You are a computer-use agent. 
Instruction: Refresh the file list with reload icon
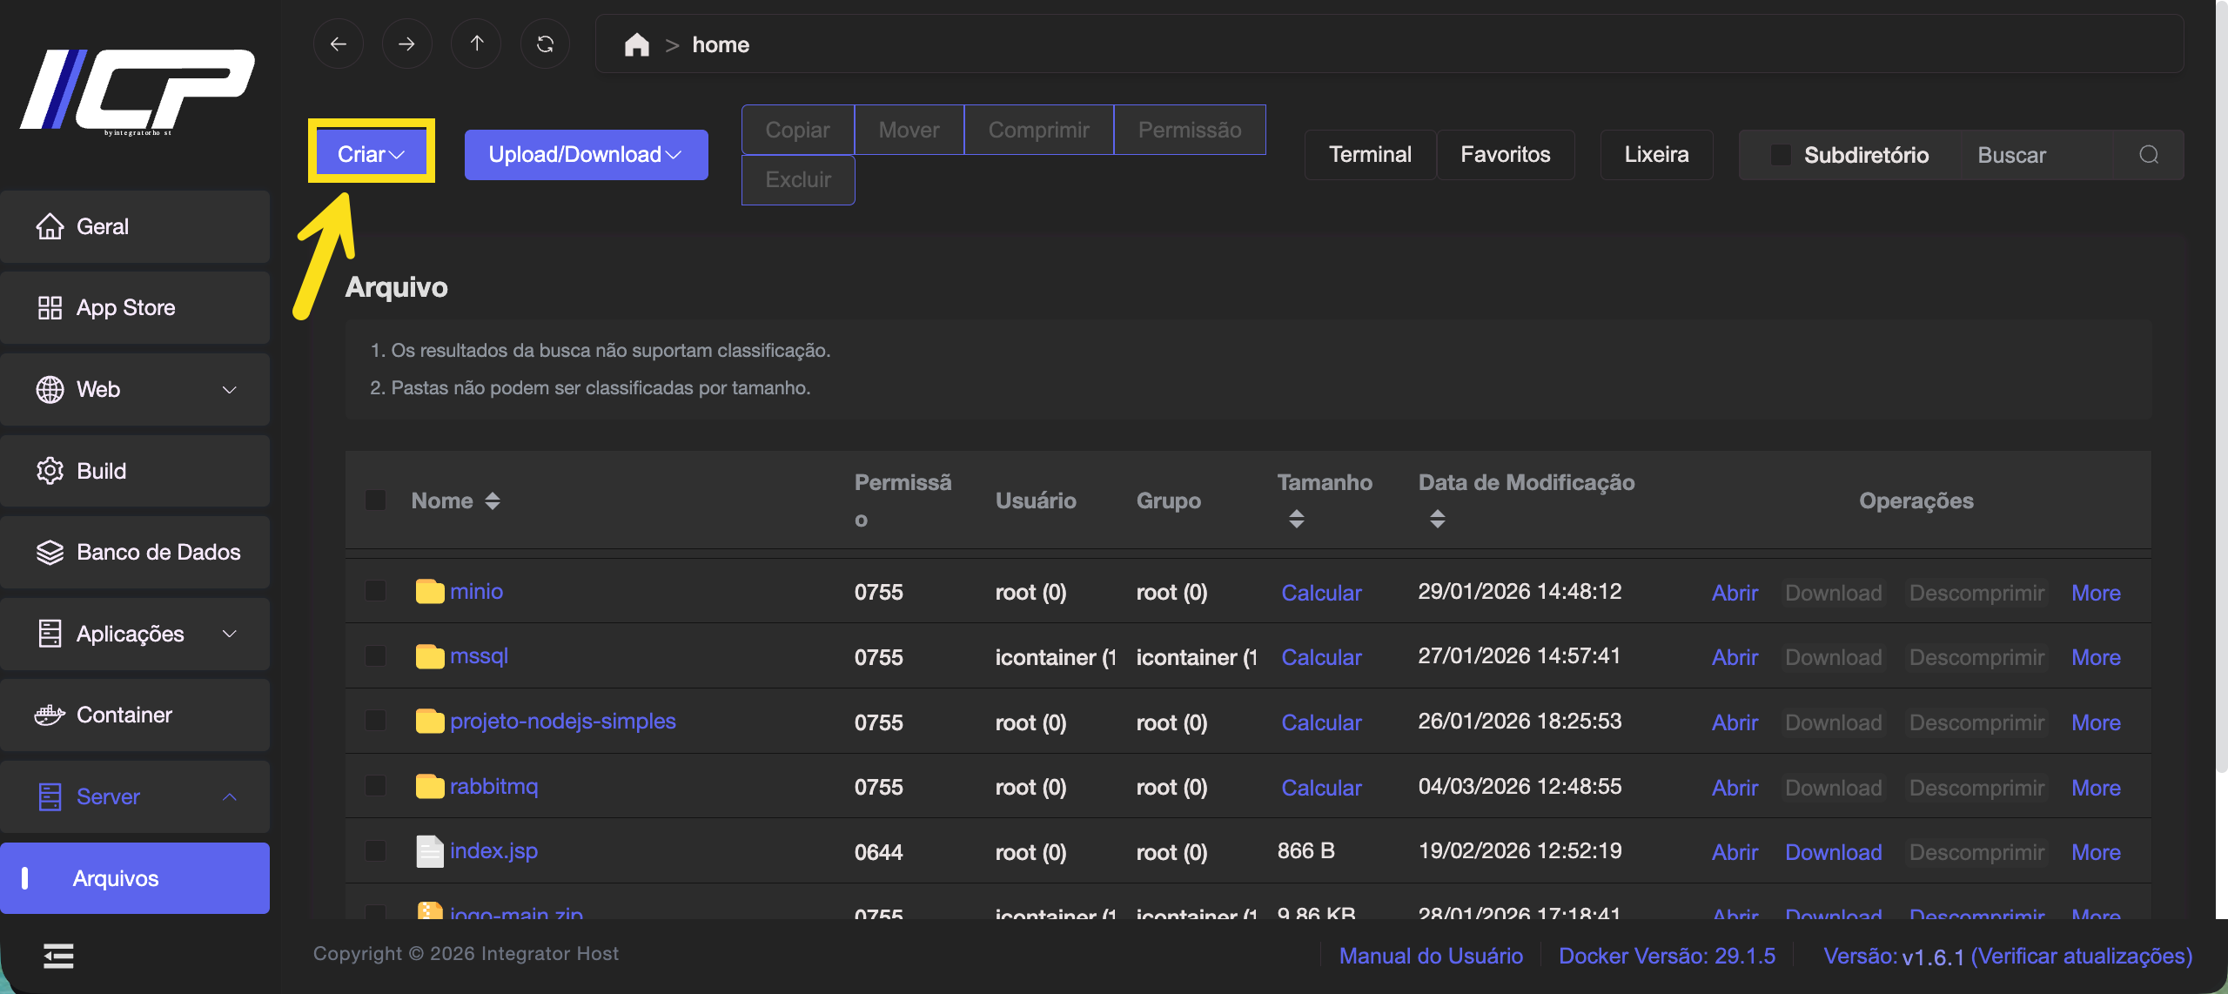pyautogui.click(x=545, y=44)
